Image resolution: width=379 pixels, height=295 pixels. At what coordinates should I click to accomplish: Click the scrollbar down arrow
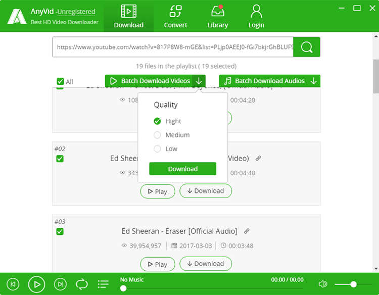tap(376, 268)
